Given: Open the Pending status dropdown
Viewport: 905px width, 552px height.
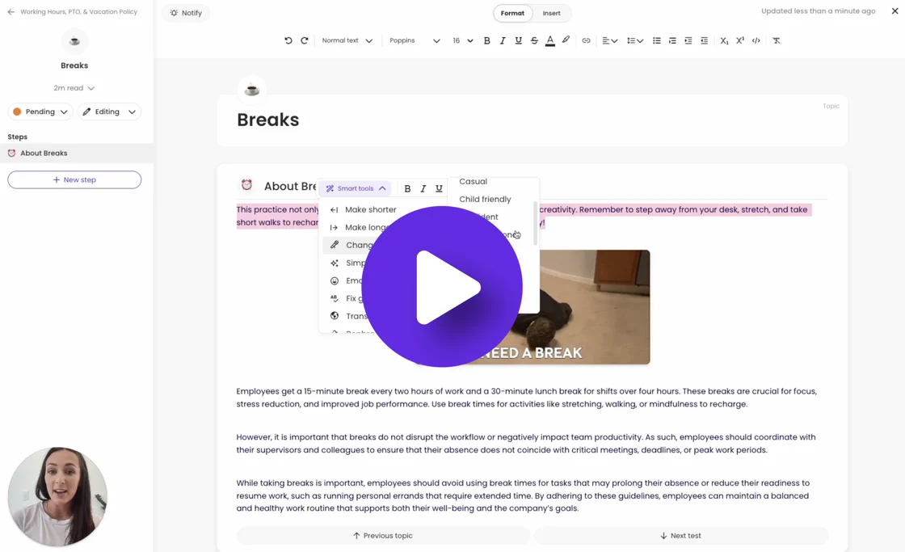Looking at the screenshot, I should 40,112.
